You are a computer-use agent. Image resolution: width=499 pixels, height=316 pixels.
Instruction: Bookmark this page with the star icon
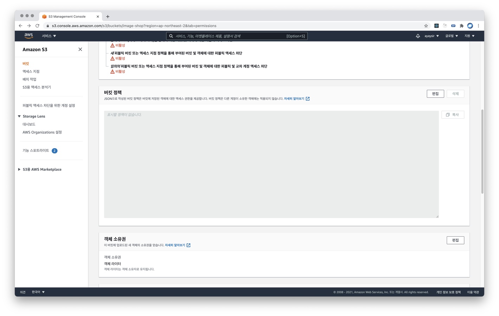tap(426, 26)
